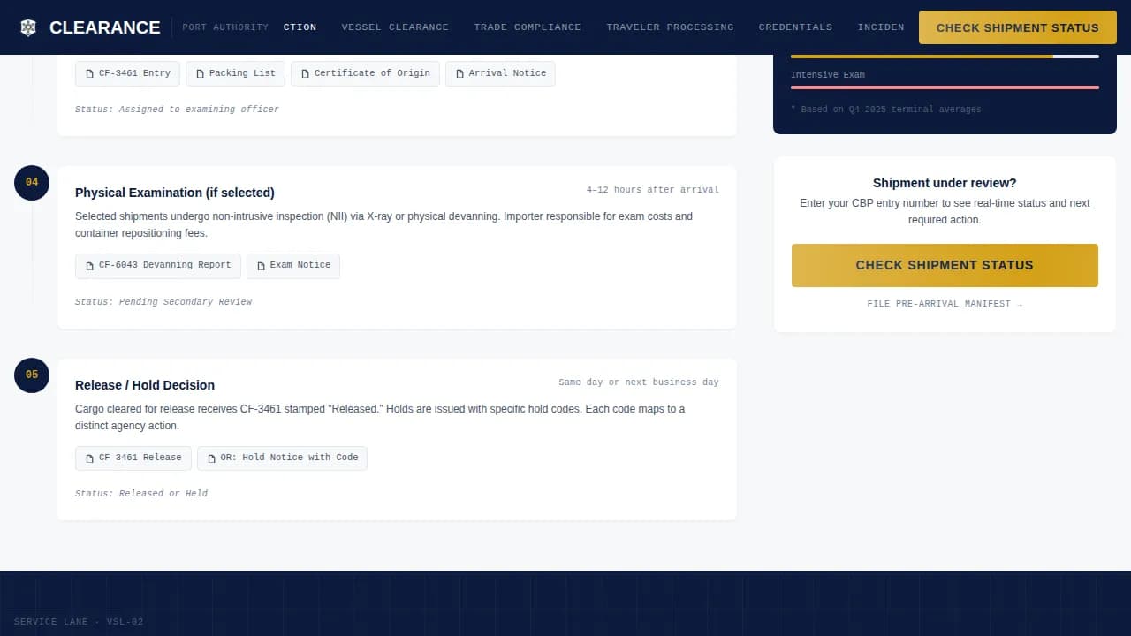Click the large CHECK SHIPMENT STATUS panel button
Viewport: 1131px width, 636px height.
tap(944, 265)
